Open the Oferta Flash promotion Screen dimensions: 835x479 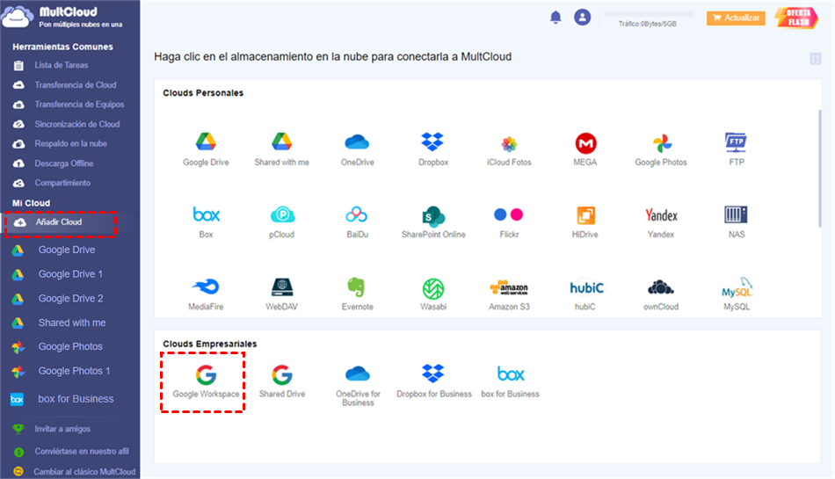coord(796,18)
